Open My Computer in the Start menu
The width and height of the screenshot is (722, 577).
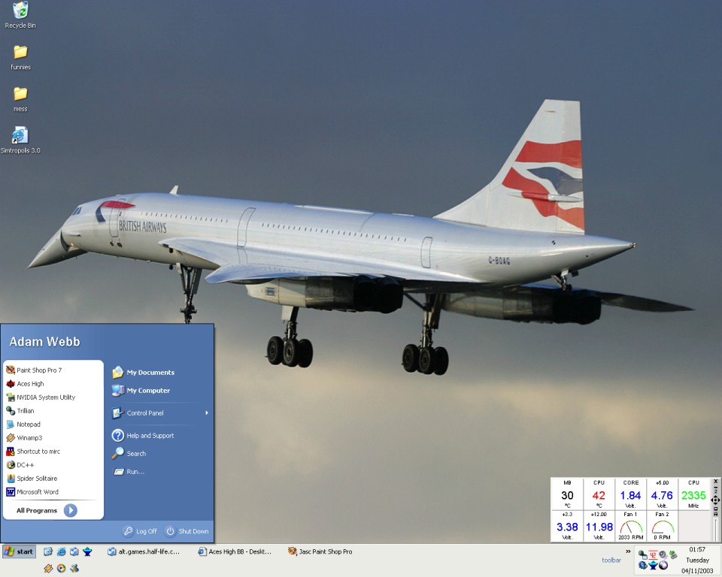[159, 390]
